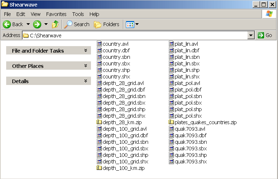
Task: Select the file name depth_28_grid.shx
Action: coord(124,116)
